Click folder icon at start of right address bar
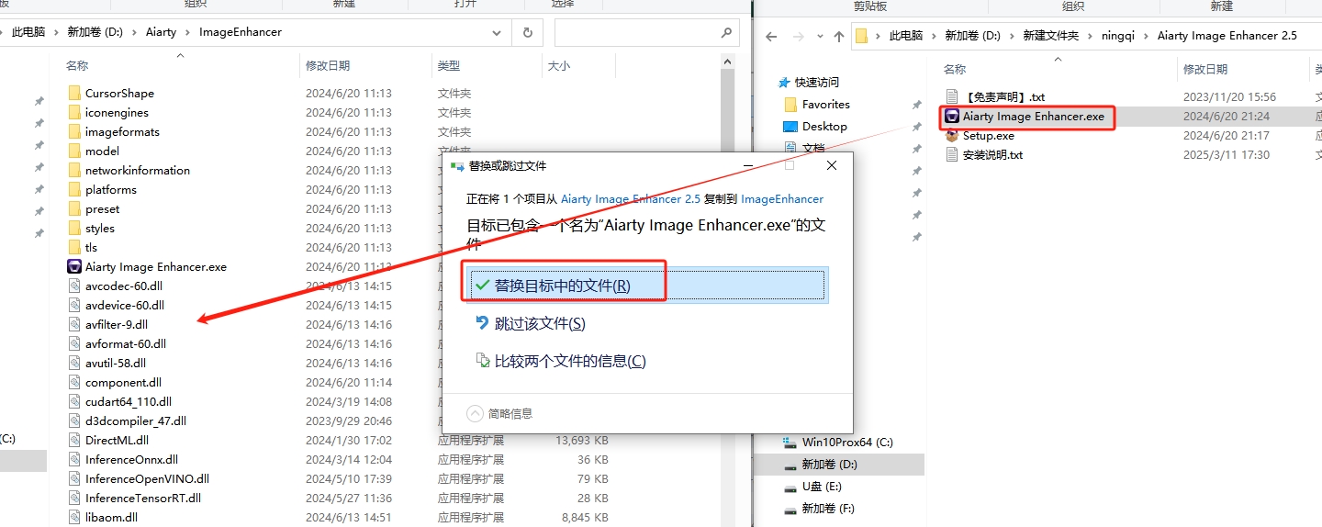The width and height of the screenshot is (1322, 527). 861,36
